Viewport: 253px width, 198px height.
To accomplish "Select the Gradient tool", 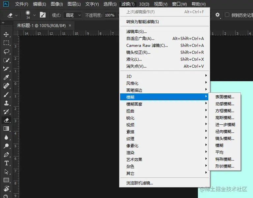I will [6, 129].
